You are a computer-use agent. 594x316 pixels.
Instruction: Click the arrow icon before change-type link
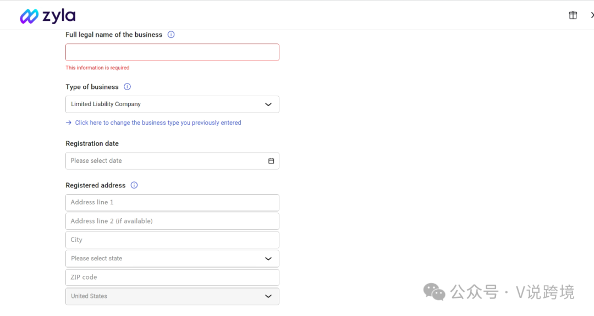(x=69, y=123)
